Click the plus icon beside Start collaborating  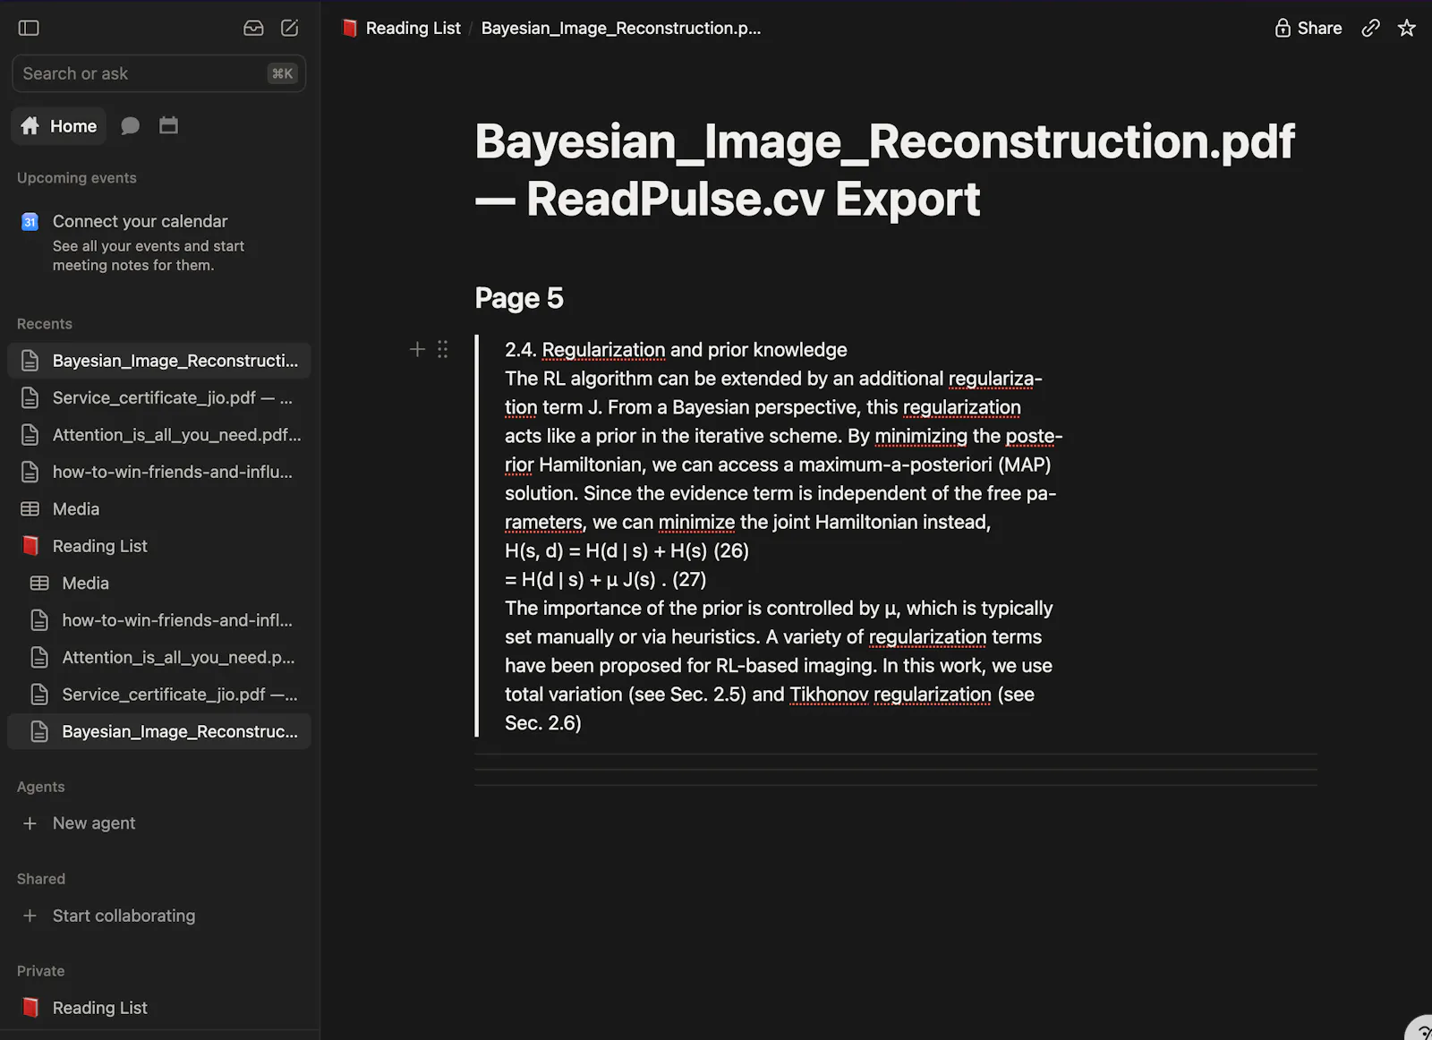tap(30, 916)
